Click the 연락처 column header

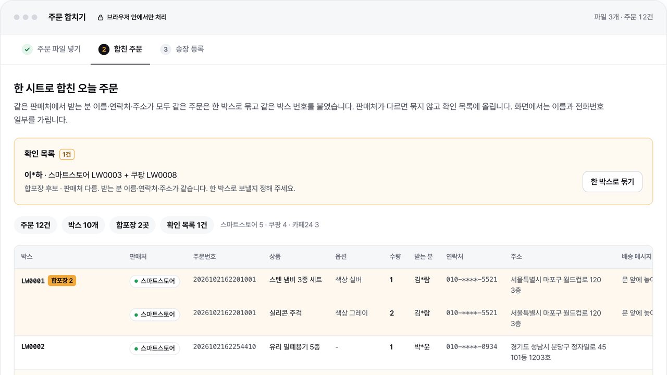(455, 257)
